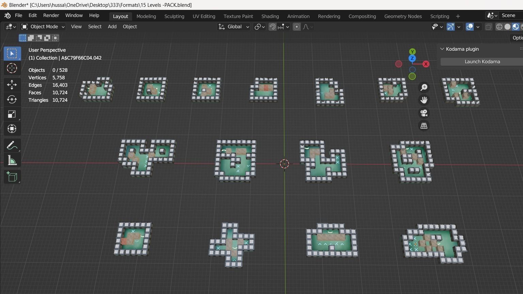
Task: Open the Window menu
Action: pos(74,16)
